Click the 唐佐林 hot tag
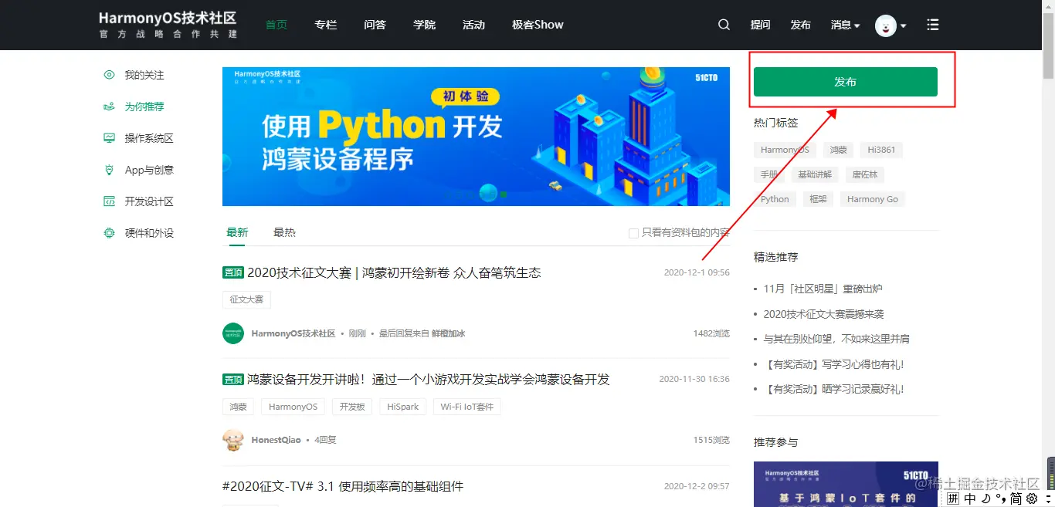The height and width of the screenshot is (507, 1055). coord(865,174)
